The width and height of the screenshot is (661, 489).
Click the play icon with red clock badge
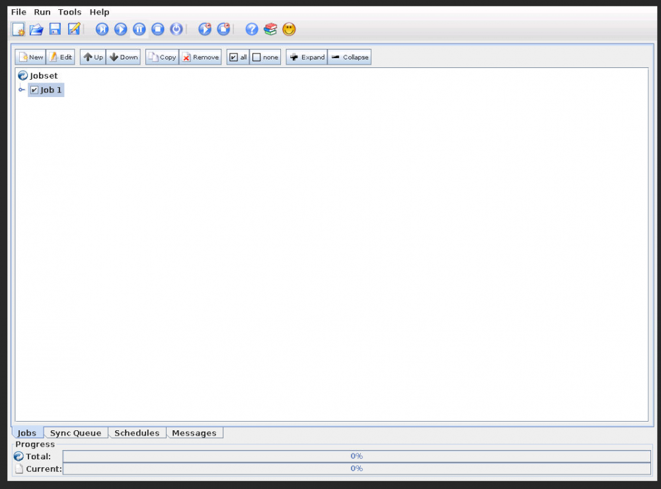tap(205, 29)
